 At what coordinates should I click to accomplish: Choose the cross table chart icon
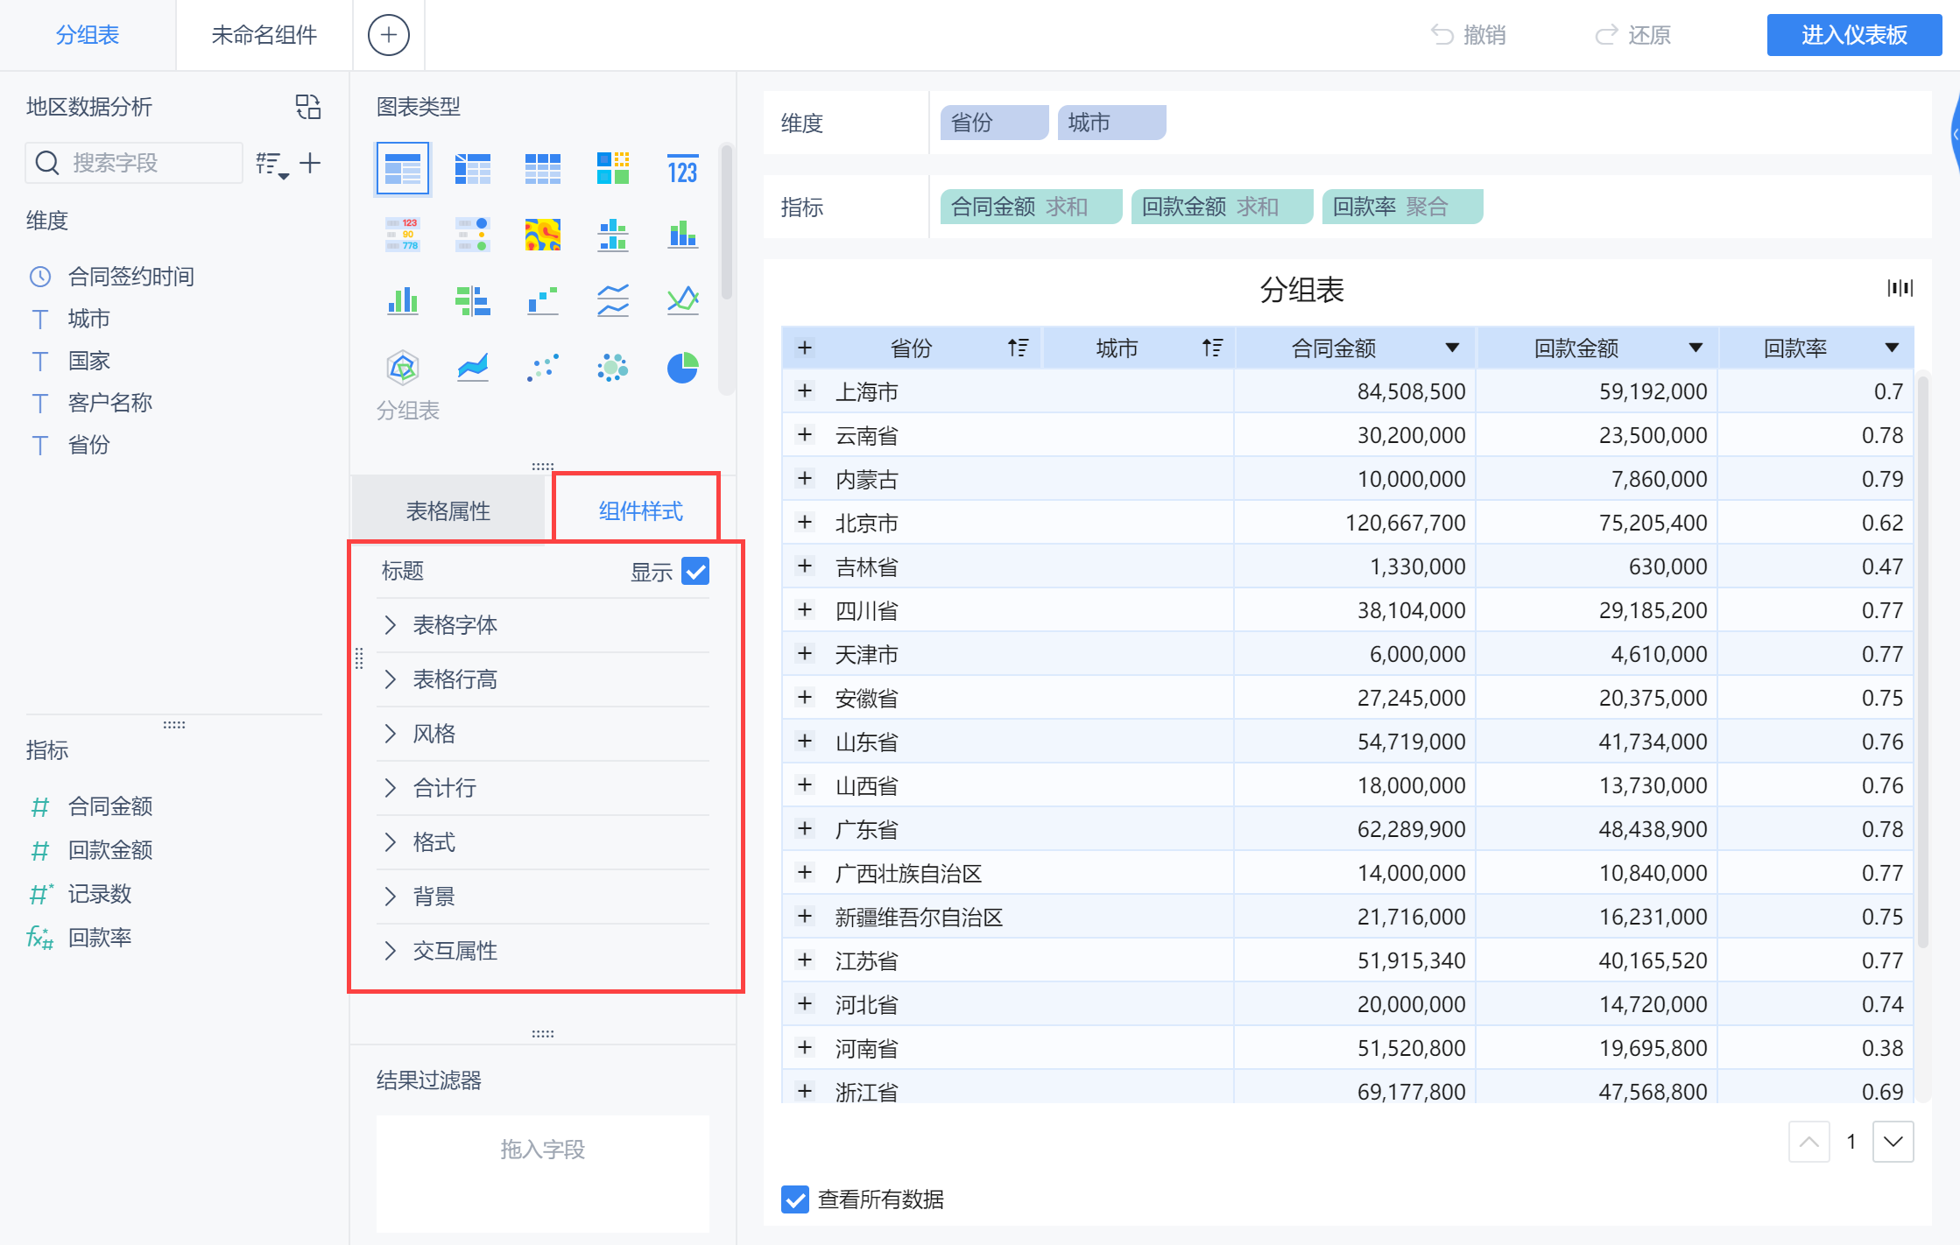coord(473,168)
